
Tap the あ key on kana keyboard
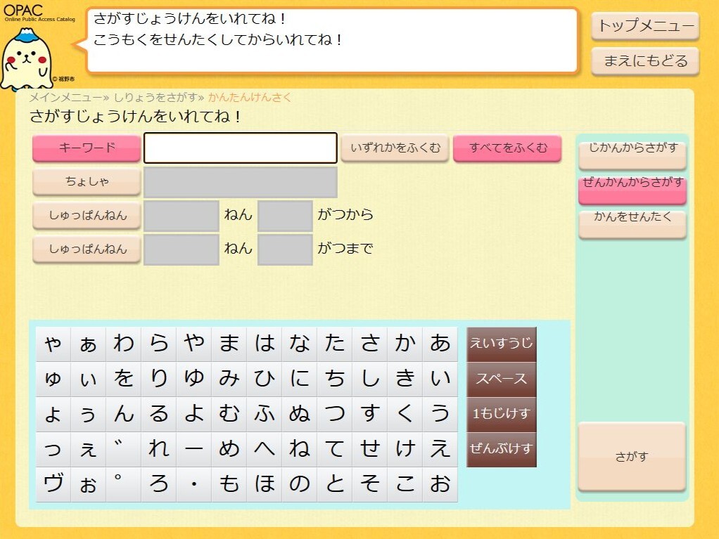tap(440, 344)
